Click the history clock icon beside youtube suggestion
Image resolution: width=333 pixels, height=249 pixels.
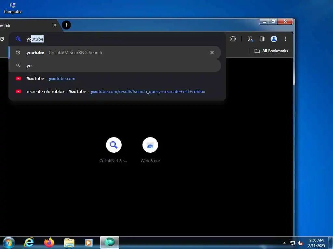18,53
